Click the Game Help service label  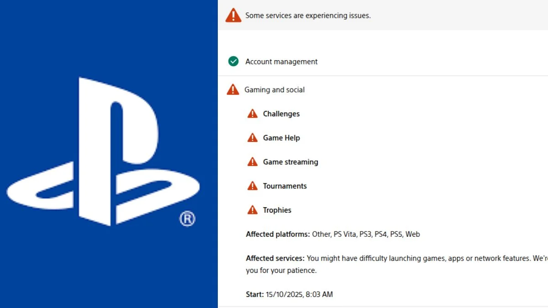click(x=281, y=137)
